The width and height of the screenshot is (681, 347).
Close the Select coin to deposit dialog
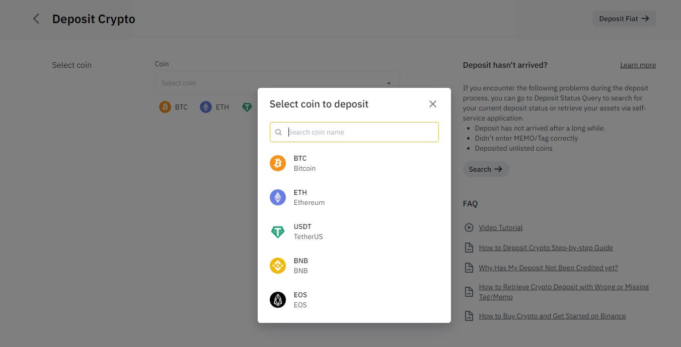[x=432, y=104]
